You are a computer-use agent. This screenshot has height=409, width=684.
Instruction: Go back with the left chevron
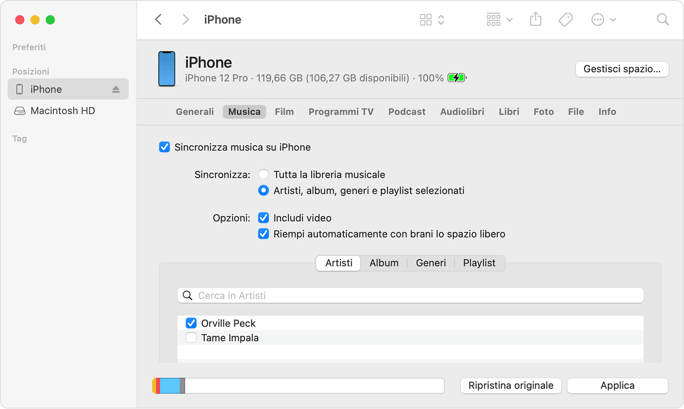159,20
